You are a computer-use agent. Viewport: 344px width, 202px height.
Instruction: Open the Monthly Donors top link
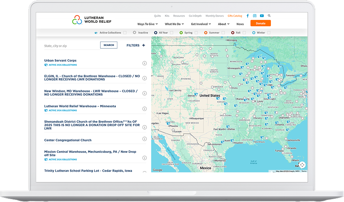pyautogui.click(x=214, y=16)
